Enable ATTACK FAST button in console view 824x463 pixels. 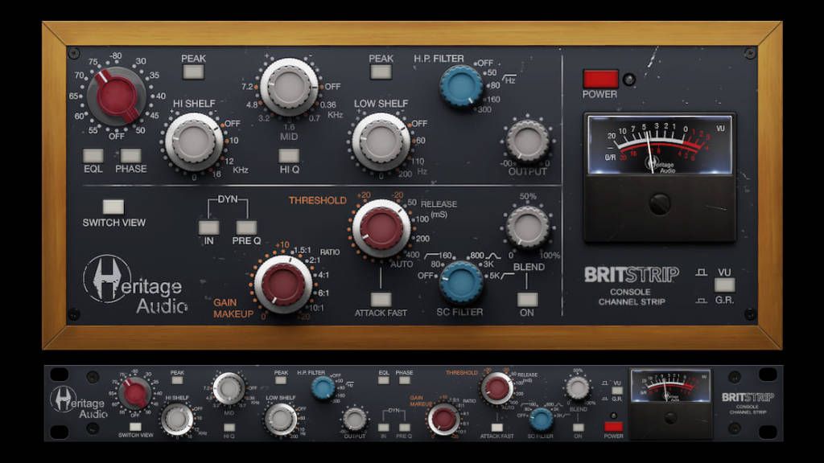coord(381,299)
